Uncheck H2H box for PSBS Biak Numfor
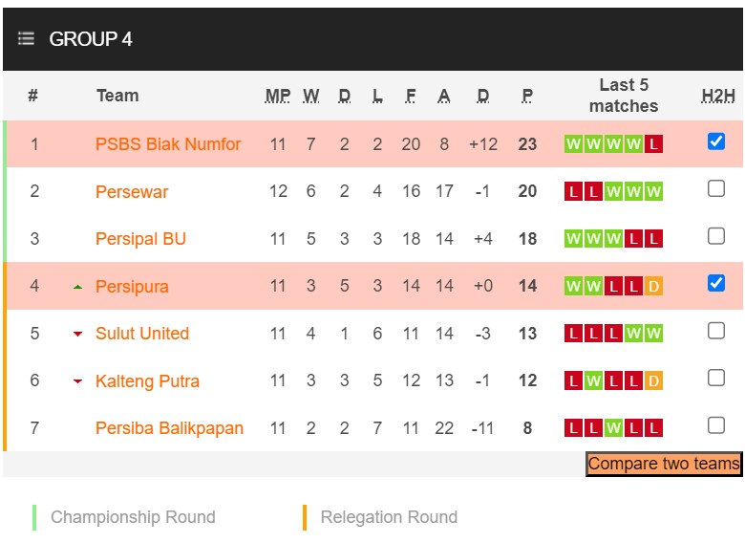Image resolution: width=745 pixels, height=543 pixels. 716,141
